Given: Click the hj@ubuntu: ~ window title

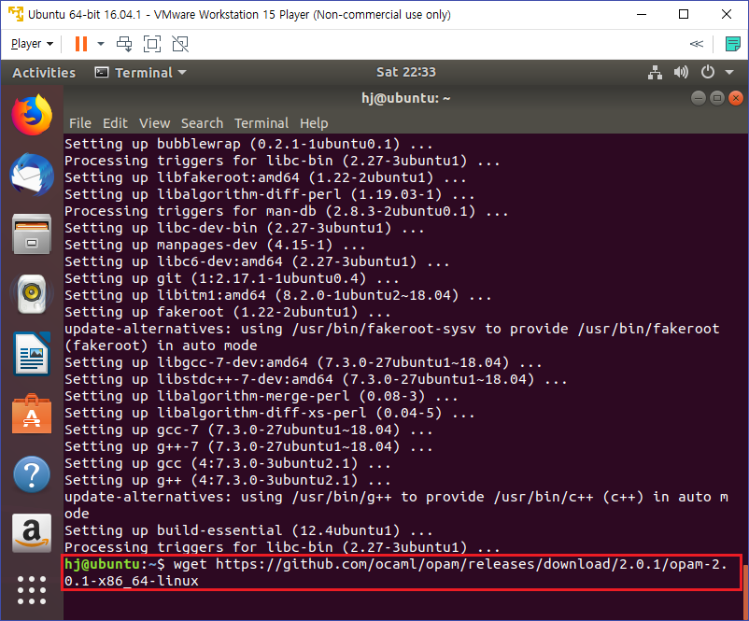Looking at the screenshot, I should coord(406,98).
